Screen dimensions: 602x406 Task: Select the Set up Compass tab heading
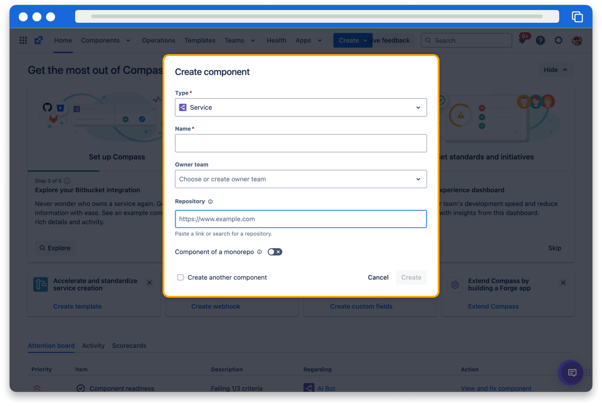117,157
